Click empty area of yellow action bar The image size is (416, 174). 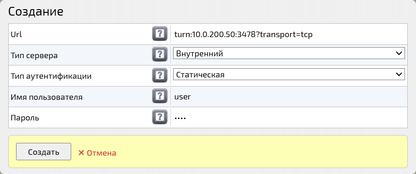[260, 152]
